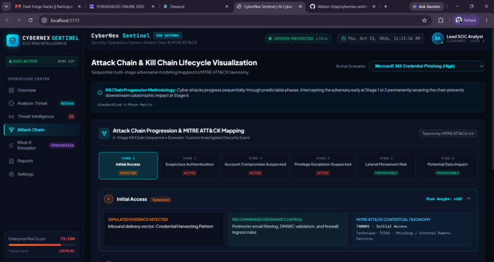The width and height of the screenshot is (494, 262).
Task: Click the info icon in methodology banner
Action: 100,92
